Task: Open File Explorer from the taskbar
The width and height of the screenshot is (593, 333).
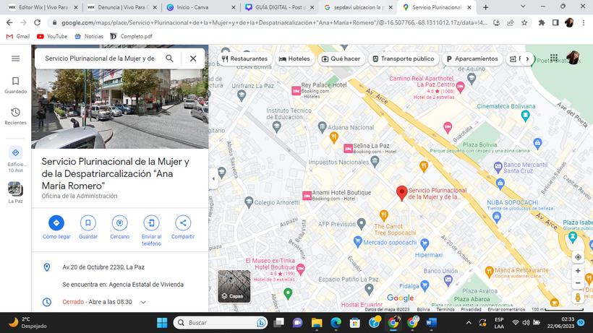Action: click(x=317, y=323)
